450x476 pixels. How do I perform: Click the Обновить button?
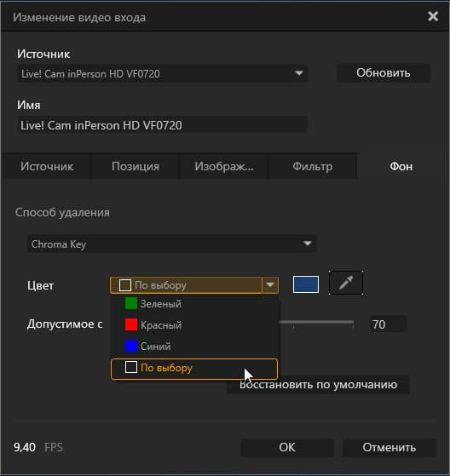point(384,73)
